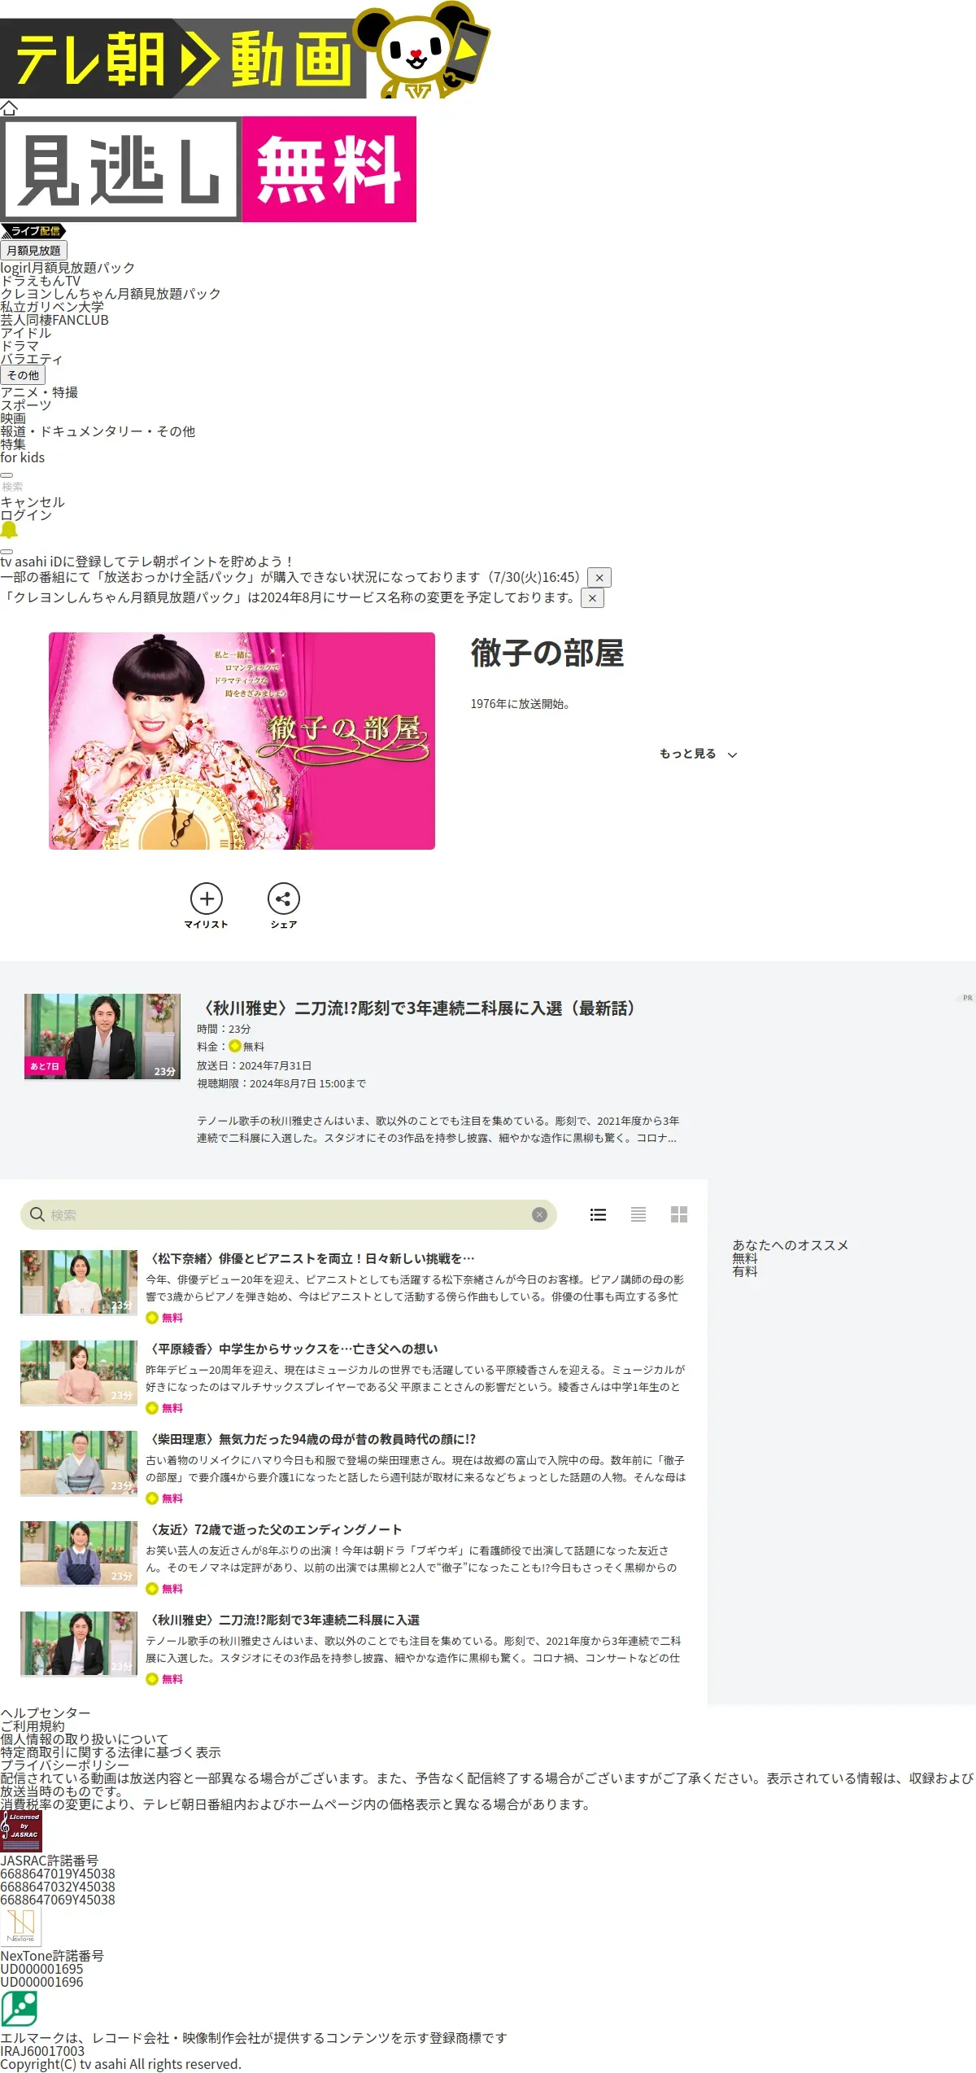This screenshot has height=2073, width=976.
Task: Click the 徹子の部屋 main program image
Action: click(242, 741)
